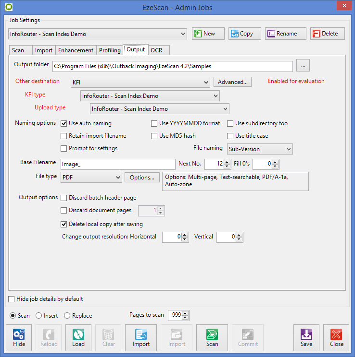This screenshot has width=355, height=357.
Task: Click the Advanced... button
Action: click(x=232, y=82)
